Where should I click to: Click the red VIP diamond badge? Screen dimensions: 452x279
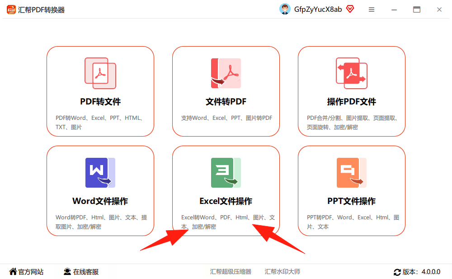[x=350, y=9]
